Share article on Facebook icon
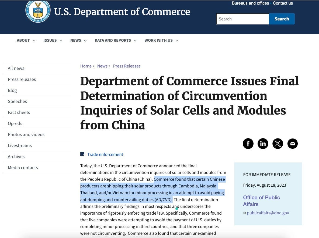The width and height of the screenshot is (319, 238). pyautogui.click(x=248, y=144)
